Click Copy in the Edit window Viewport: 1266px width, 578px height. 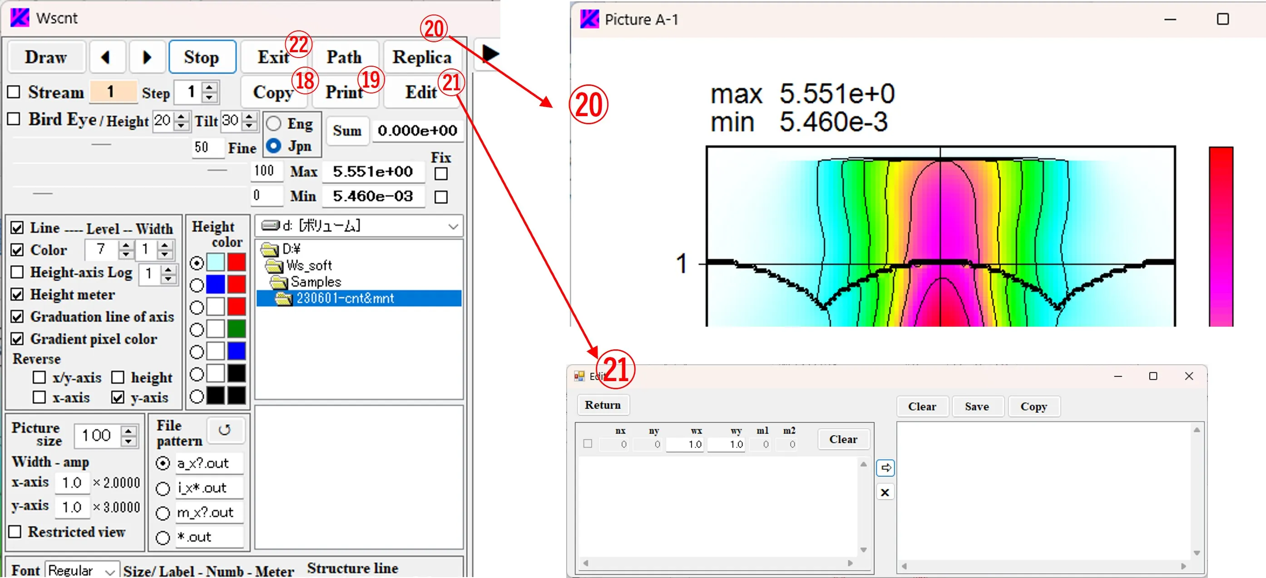(x=1034, y=407)
